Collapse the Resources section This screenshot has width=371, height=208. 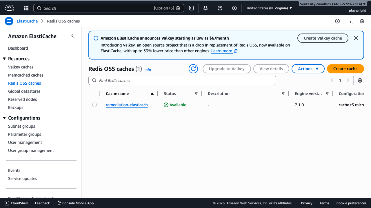pyautogui.click(x=4, y=58)
